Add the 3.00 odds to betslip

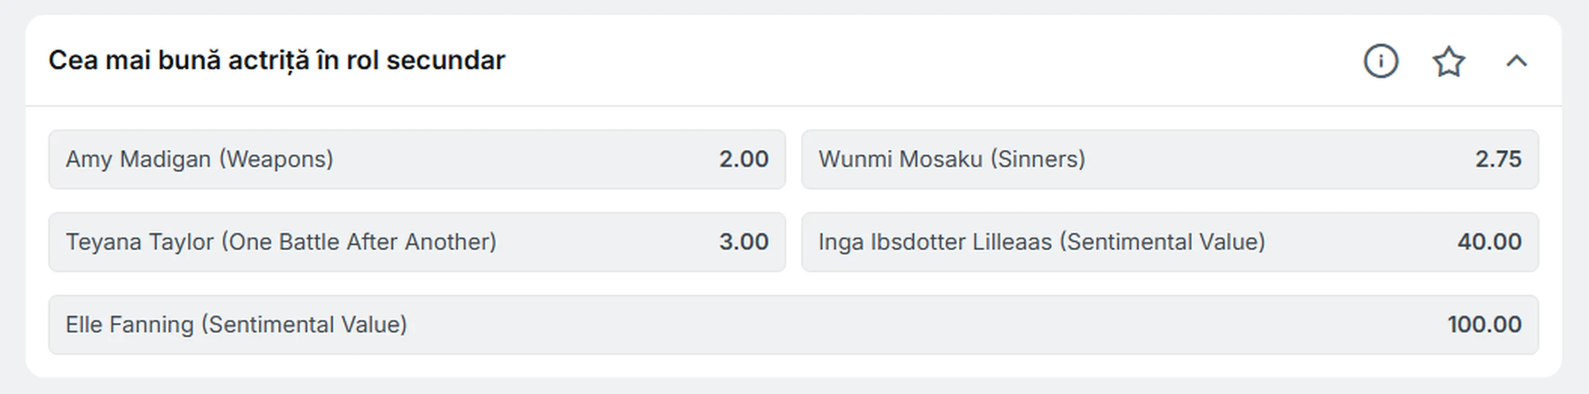click(743, 242)
